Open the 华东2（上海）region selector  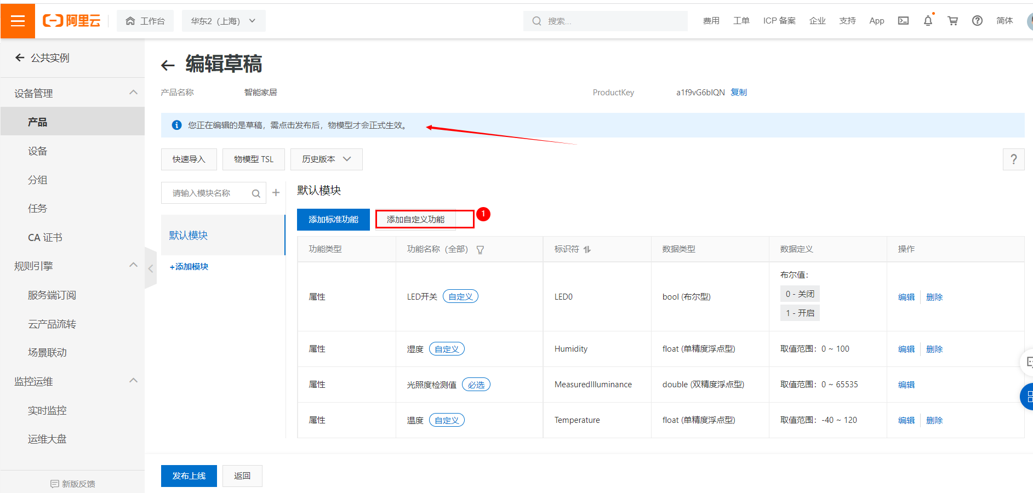tap(223, 20)
